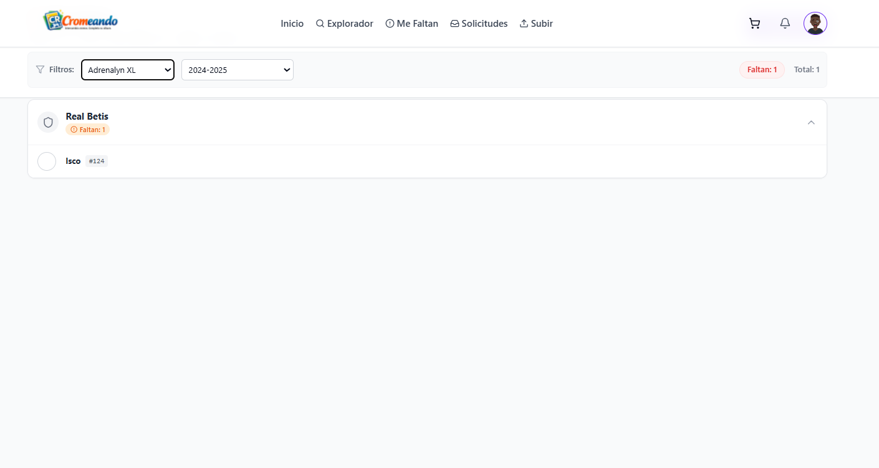Go to the Inicio page
The width and height of the screenshot is (879, 468).
click(x=292, y=24)
